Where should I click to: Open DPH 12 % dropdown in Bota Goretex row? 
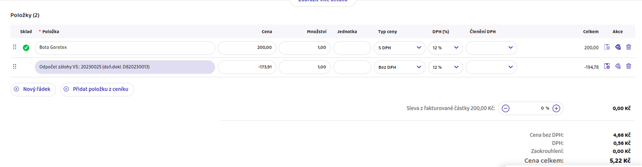[445, 48]
